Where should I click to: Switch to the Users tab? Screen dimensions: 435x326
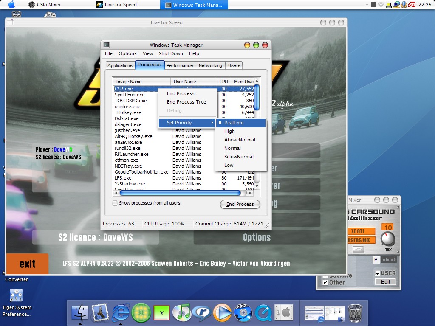click(234, 65)
